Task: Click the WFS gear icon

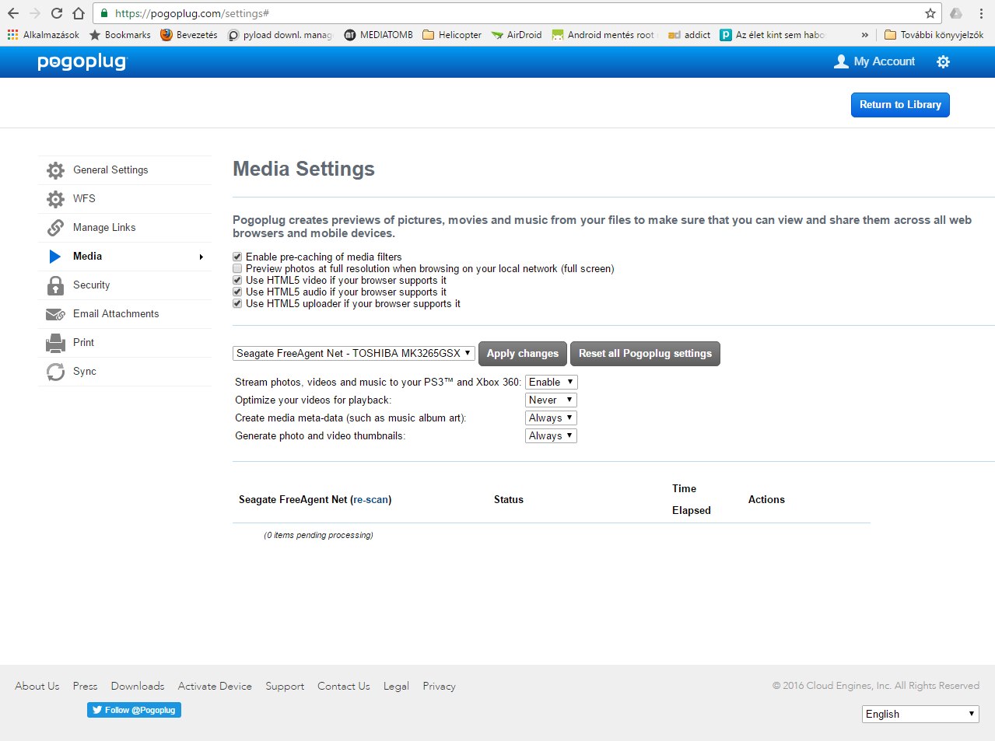Action: (x=55, y=199)
